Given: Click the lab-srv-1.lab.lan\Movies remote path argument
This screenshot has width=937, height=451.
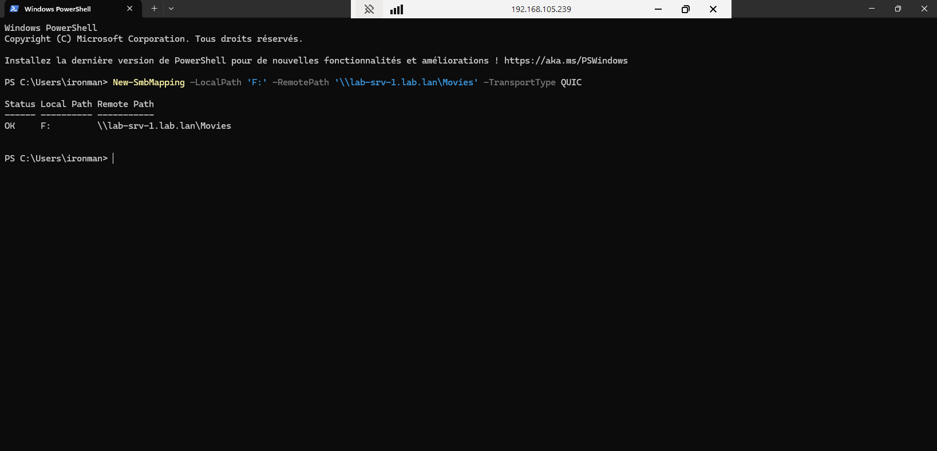Looking at the screenshot, I should click(406, 82).
